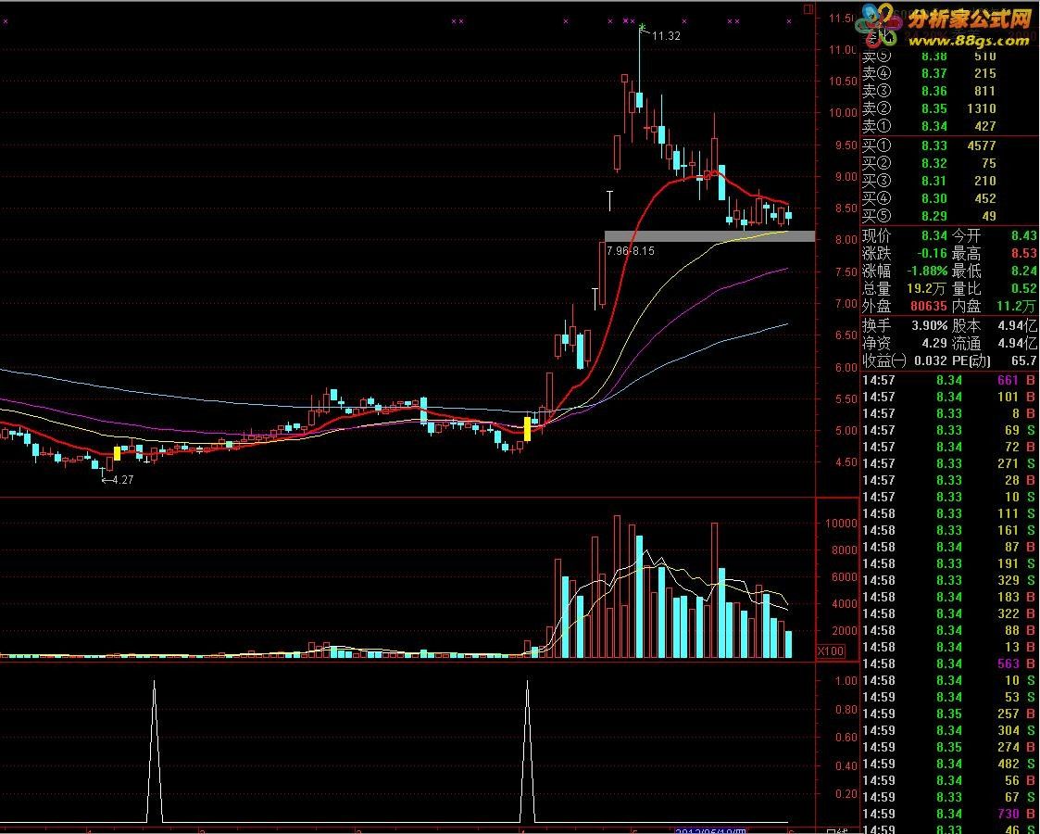Screen dimensions: 1040x834
Task: Click the yellow signal candle near 4.27 low
Action: [118, 453]
